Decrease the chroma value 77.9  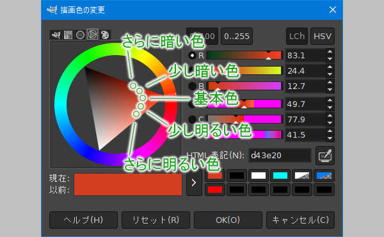[330, 123]
